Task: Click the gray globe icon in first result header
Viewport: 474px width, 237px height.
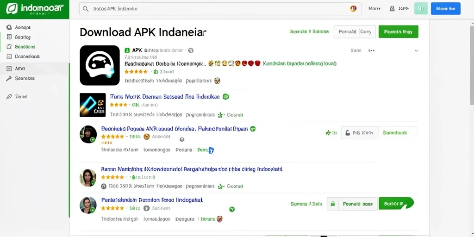Action: pos(191,50)
